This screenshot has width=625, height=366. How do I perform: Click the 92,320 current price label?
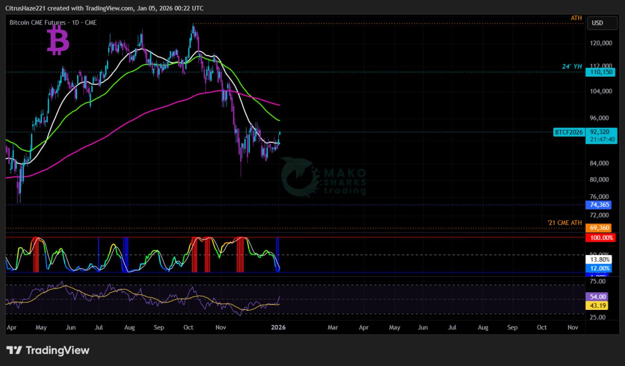(600, 132)
